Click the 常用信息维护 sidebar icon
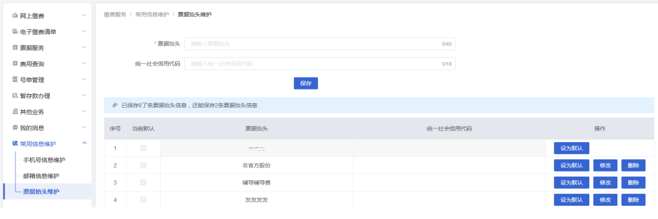 pyautogui.click(x=15, y=143)
